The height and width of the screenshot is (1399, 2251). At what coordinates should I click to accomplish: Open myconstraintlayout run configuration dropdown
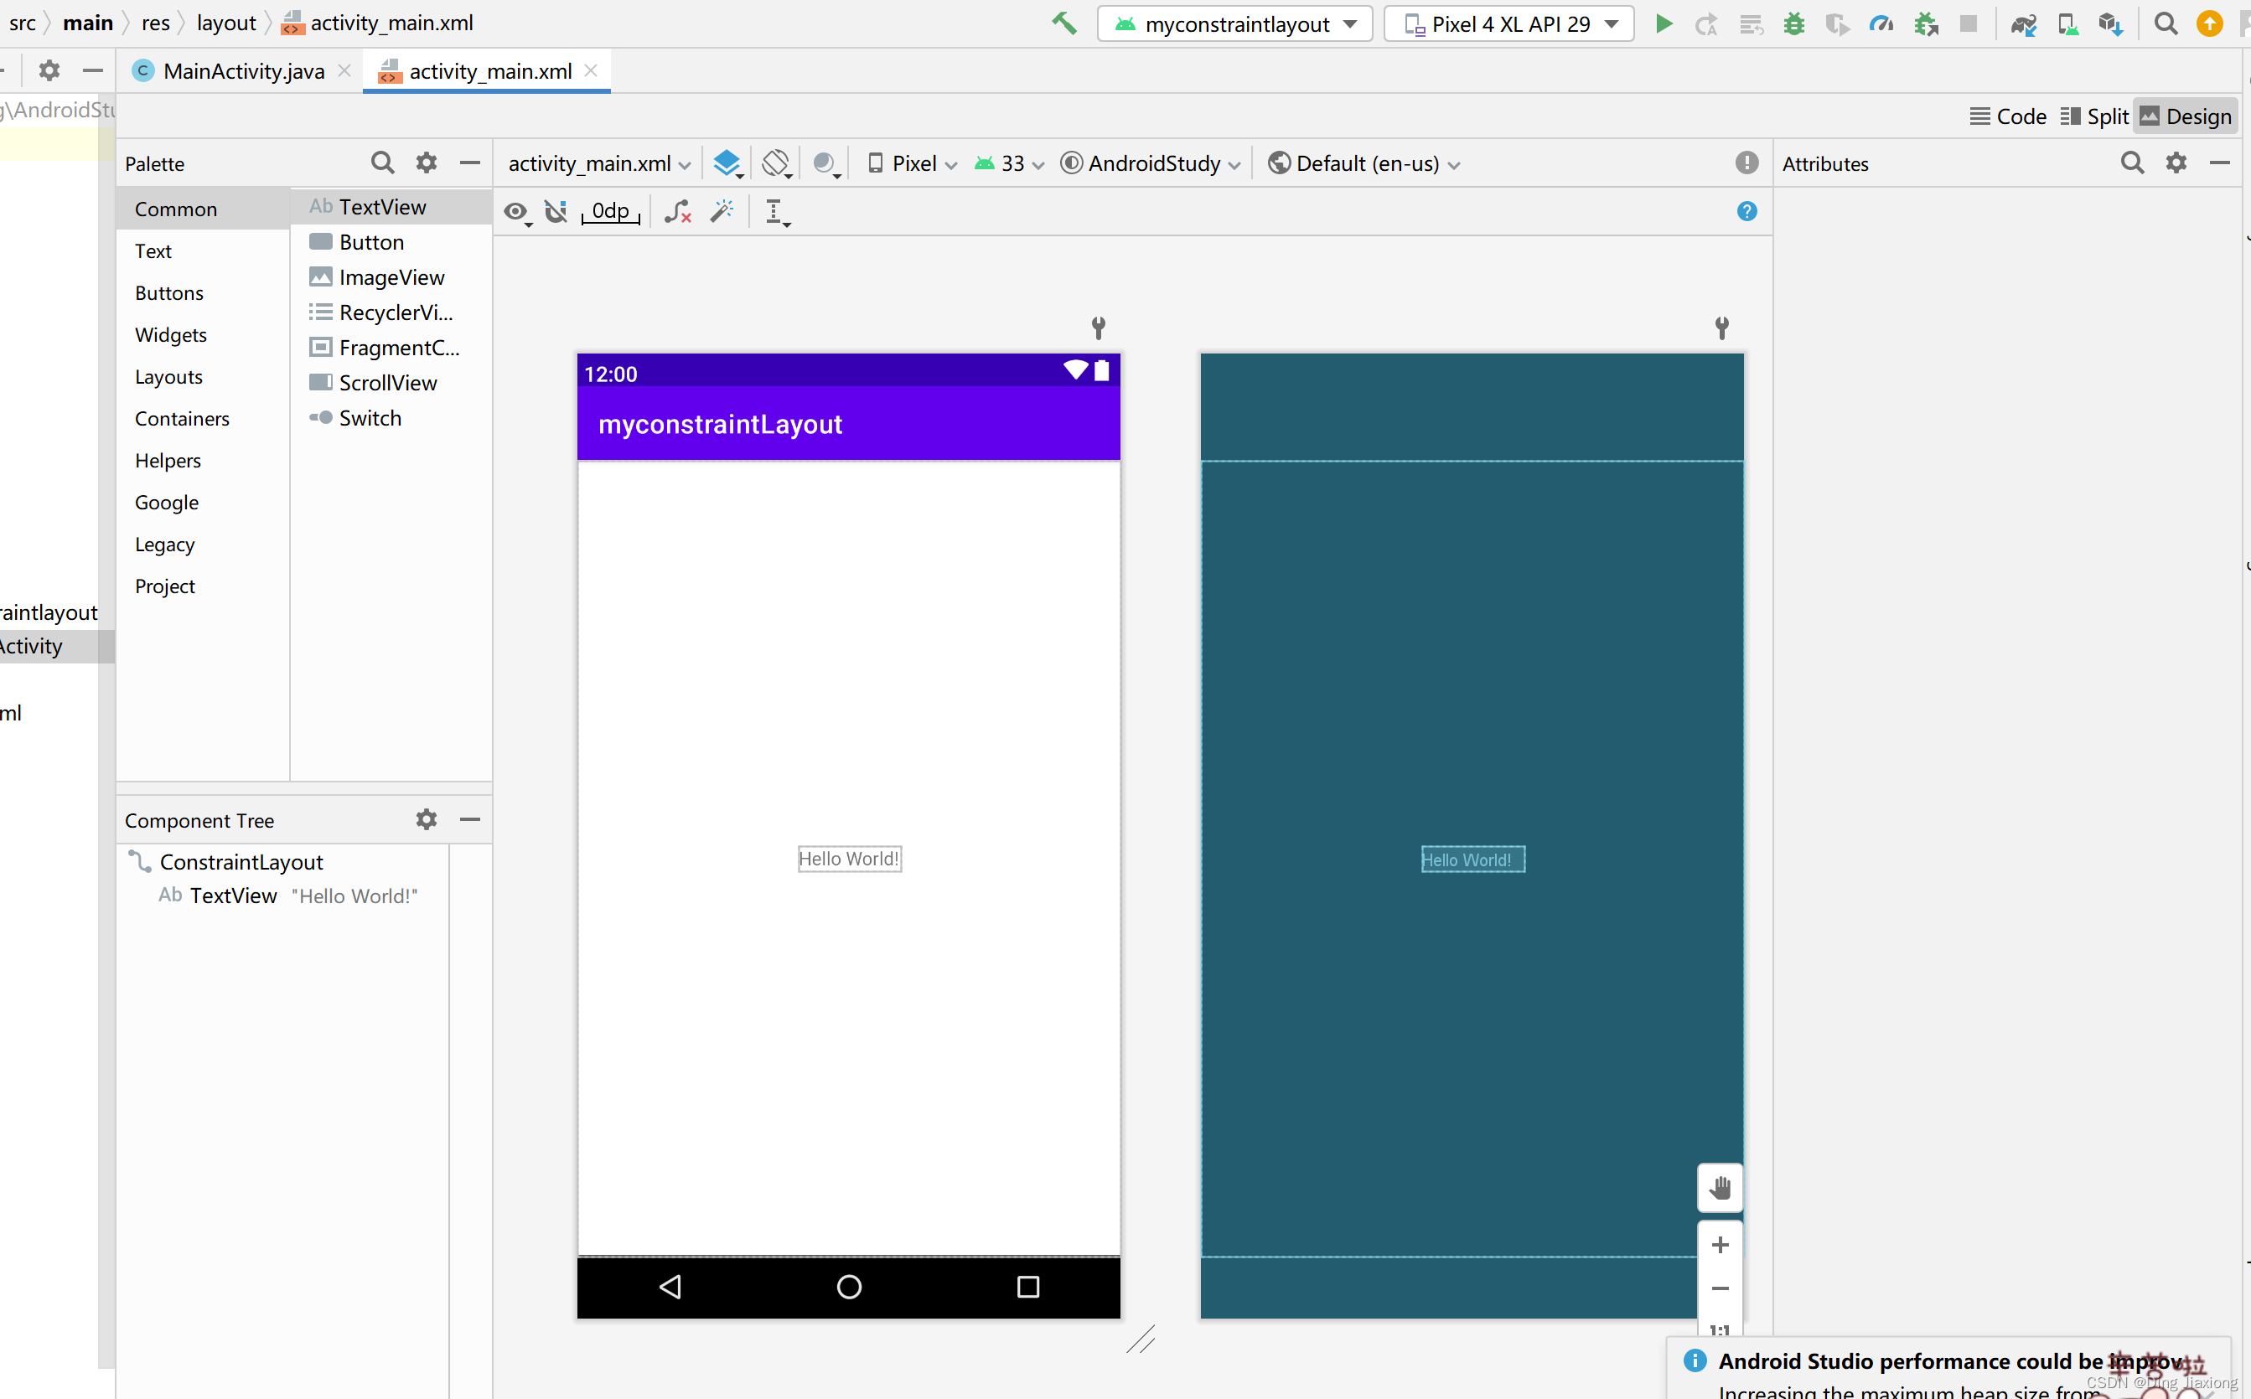coord(1234,24)
